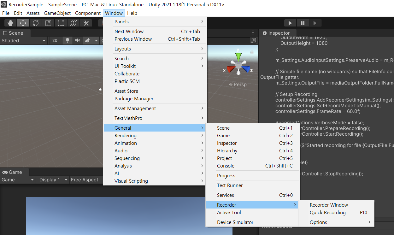Choose Plastic SCM menu item
The height and width of the screenshot is (235, 394).
155,81
